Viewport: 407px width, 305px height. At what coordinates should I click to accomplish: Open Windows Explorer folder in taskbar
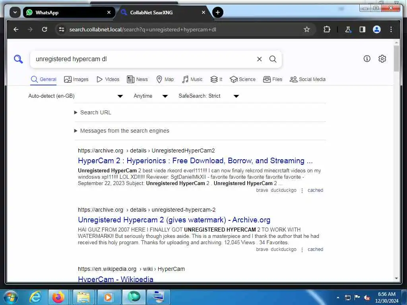click(83, 297)
